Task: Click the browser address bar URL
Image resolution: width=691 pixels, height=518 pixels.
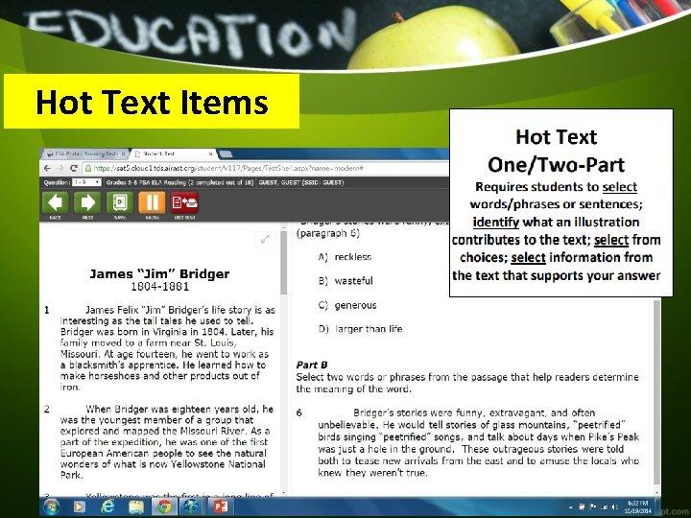Action: pyautogui.click(x=228, y=168)
